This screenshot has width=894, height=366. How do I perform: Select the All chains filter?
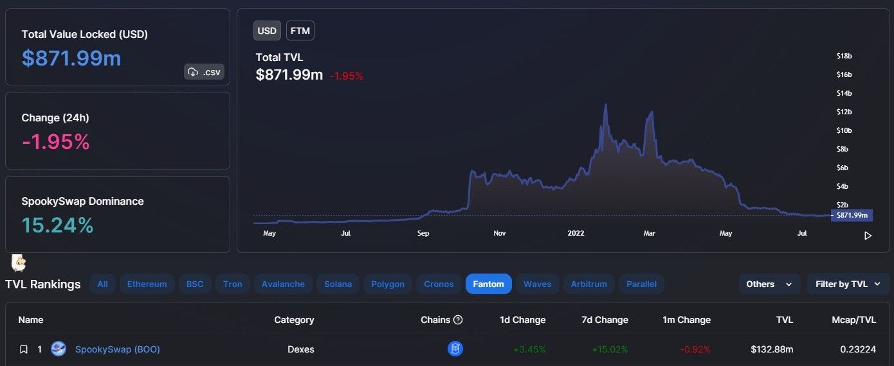102,284
